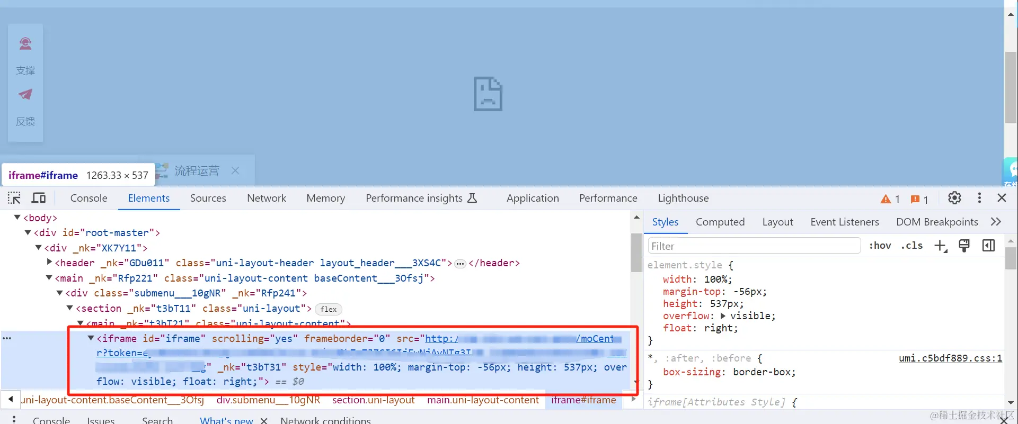Collapse the div root-master node
The height and width of the screenshot is (424, 1018).
(28, 232)
